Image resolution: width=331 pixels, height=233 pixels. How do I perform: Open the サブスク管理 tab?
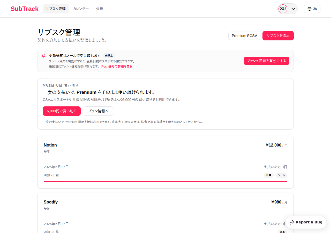[x=56, y=9]
